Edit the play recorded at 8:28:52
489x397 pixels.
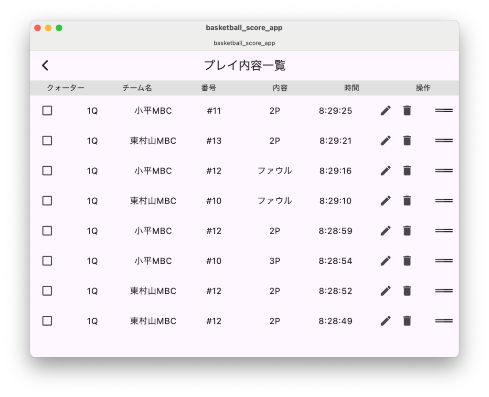pyautogui.click(x=386, y=291)
